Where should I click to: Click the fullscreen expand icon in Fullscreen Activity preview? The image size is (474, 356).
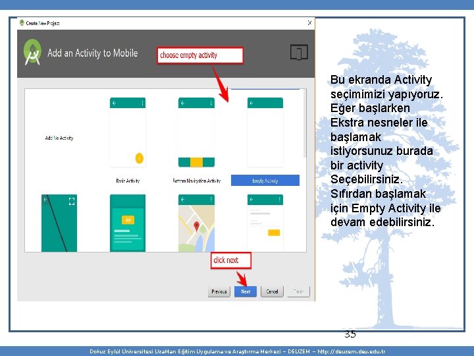tap(72, 201)
